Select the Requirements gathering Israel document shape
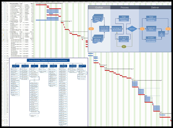 [x=98, y=19]
